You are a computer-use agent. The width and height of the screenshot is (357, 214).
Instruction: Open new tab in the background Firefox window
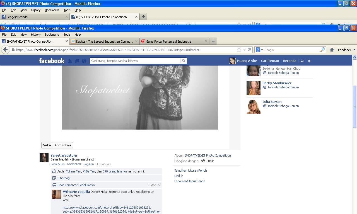tap(143, 17)
